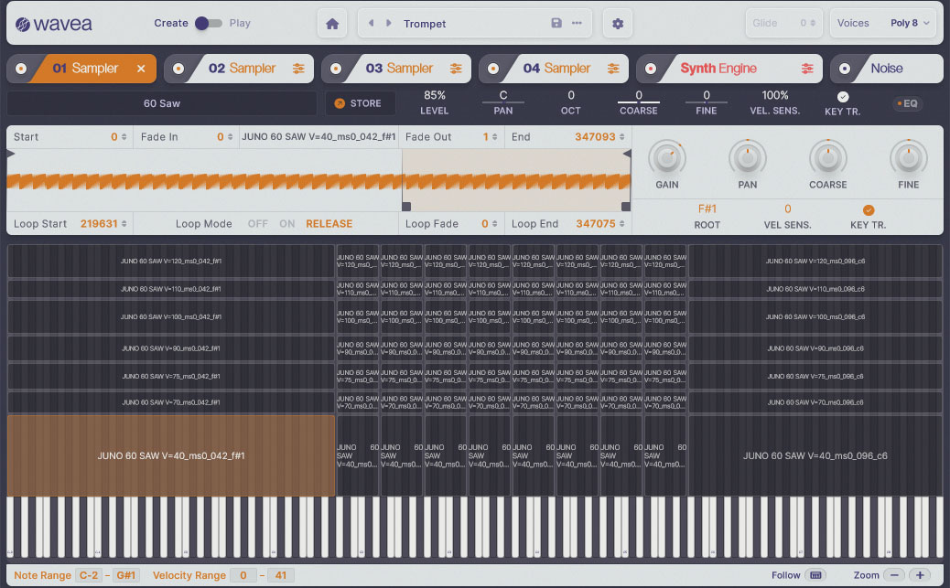Adjust the Loop Fade stepper
This screenshot has width=950, height=588.
[494, 223]
